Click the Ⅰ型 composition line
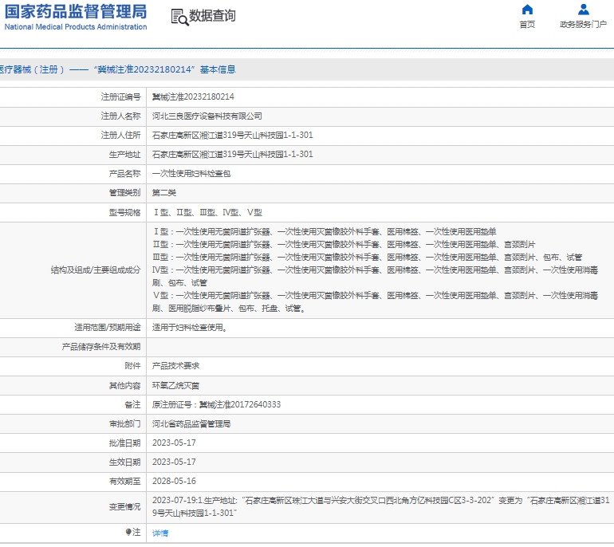Screen dimensions: 614x547 pos(325,232)
